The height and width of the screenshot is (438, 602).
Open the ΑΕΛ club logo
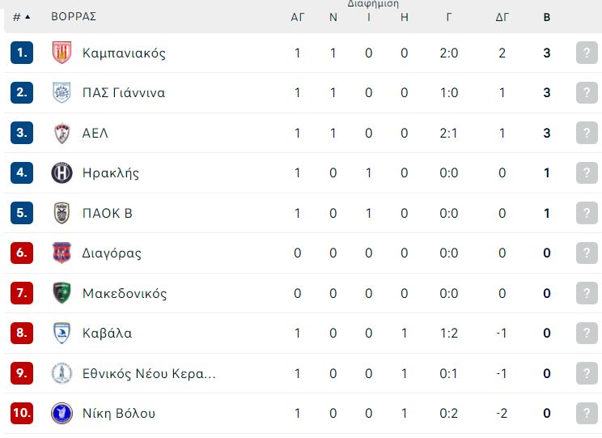tap(61, 133)
